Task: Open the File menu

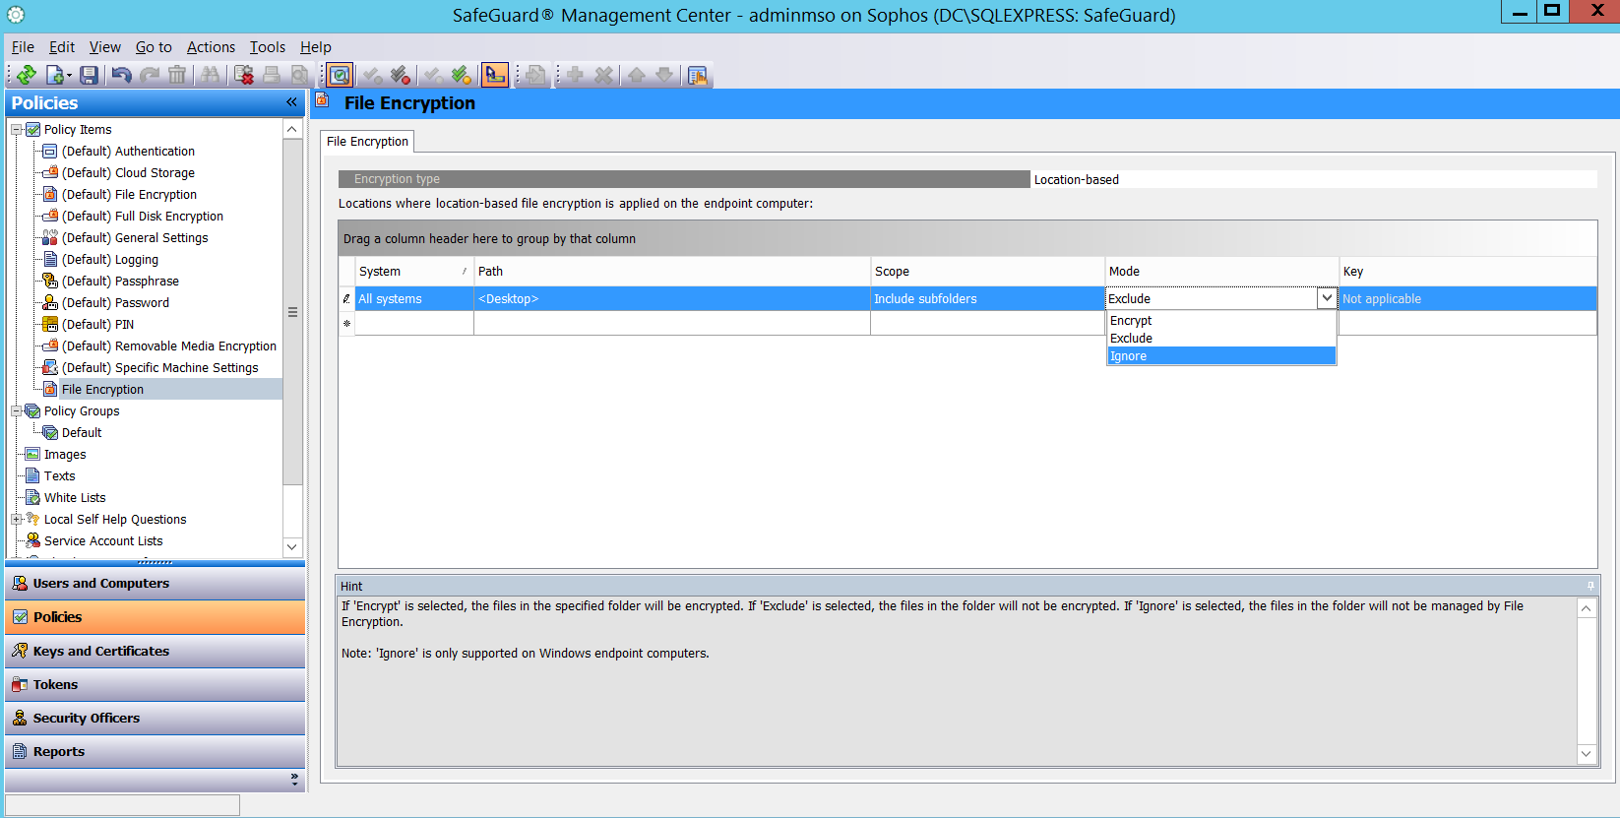Action: coord(23,47)
